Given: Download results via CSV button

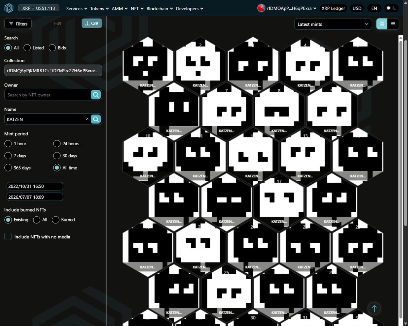Looking at the screenshot, I should tap(92, 23).
